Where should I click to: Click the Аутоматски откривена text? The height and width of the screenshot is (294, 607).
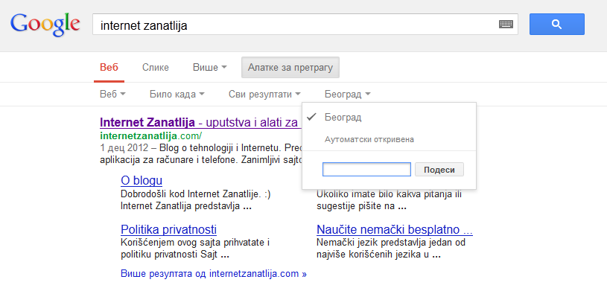click(369, 139)
